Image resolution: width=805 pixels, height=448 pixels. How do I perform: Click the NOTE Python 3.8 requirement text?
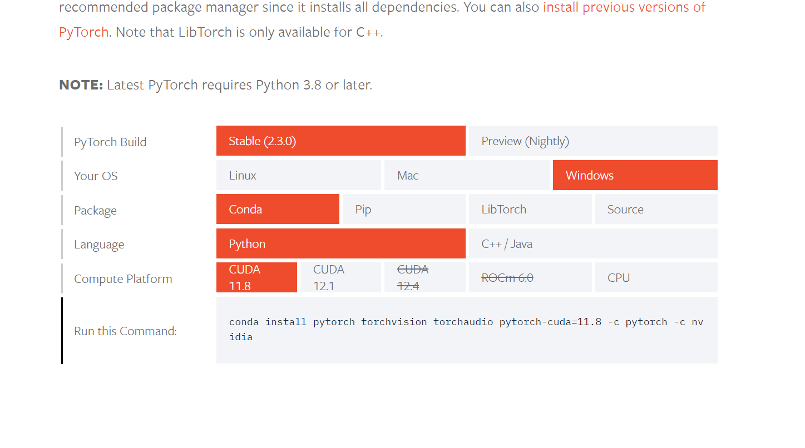[x=215, y=85]
